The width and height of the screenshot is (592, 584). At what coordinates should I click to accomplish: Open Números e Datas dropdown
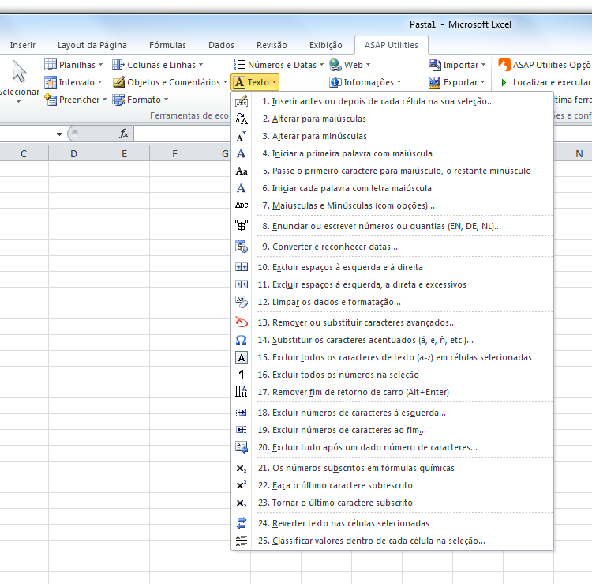(x=279, y=65)
